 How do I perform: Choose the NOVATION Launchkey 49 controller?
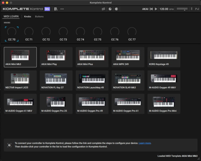(x=92, y=80)
